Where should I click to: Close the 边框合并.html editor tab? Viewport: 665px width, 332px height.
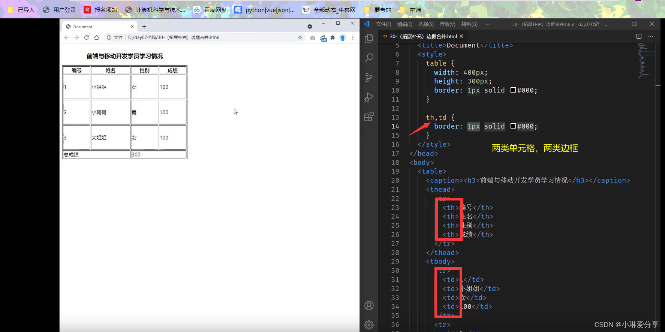tap(461, 36)
